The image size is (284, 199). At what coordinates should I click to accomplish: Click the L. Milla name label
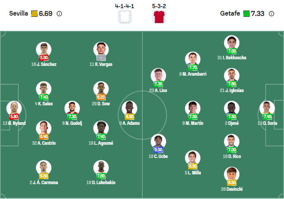click(x=193, y=173)
